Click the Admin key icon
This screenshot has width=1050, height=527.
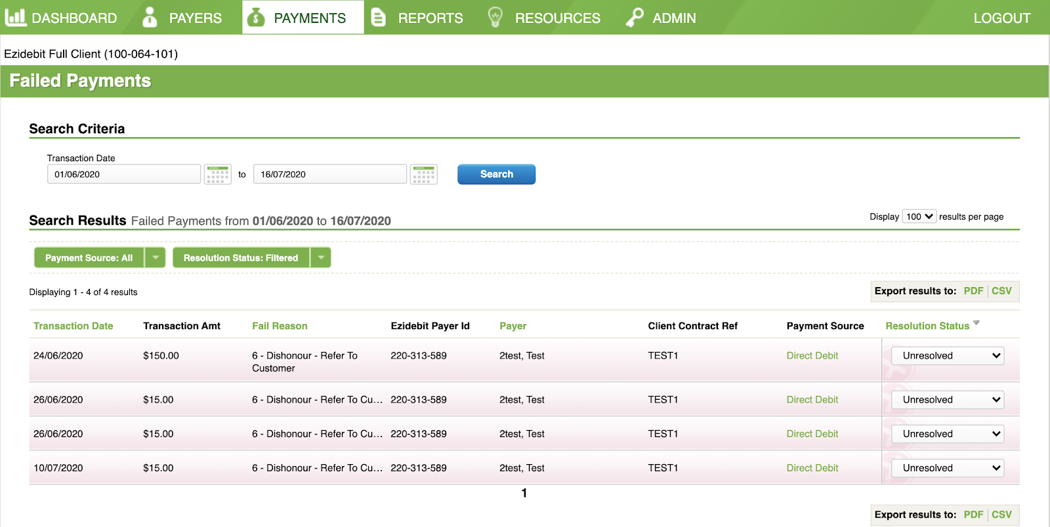(x=635, y=17)
